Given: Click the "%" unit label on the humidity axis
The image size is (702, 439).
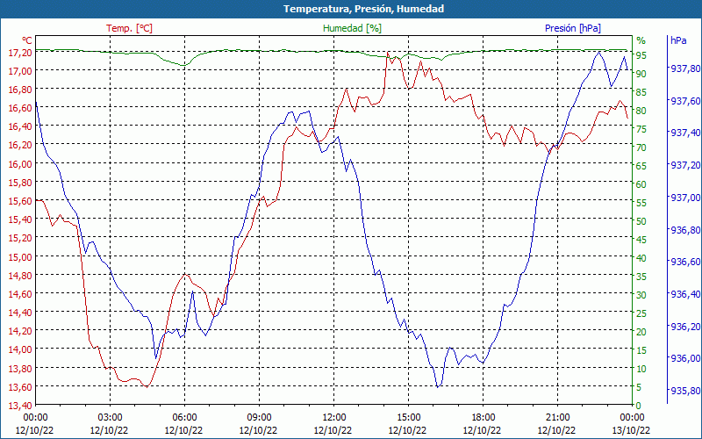Looking at the screenshot, I should 641,40.
